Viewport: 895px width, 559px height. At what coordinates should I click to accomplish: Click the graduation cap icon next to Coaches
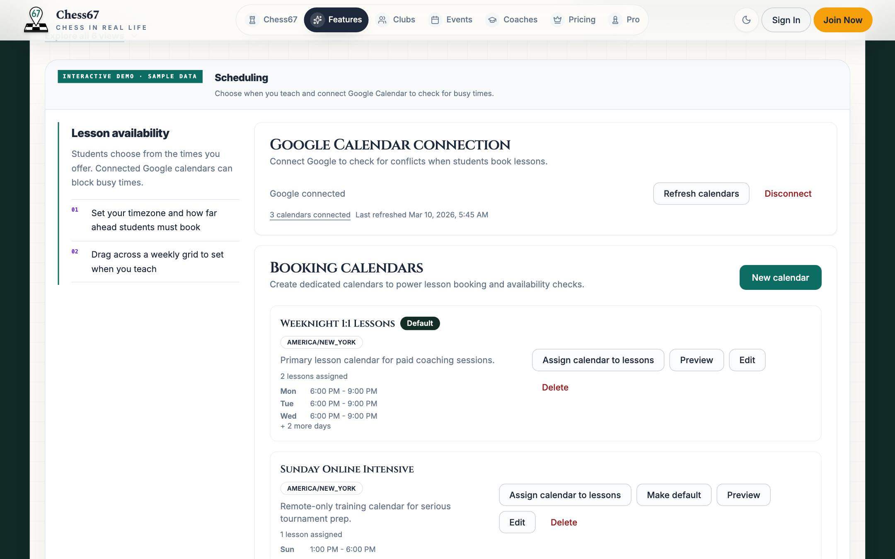(x=492, y=20)
